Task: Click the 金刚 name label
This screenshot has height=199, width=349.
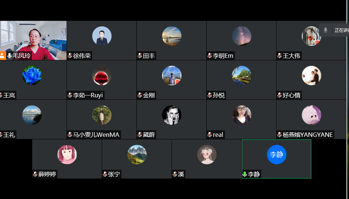Action: tap(149, 95)
